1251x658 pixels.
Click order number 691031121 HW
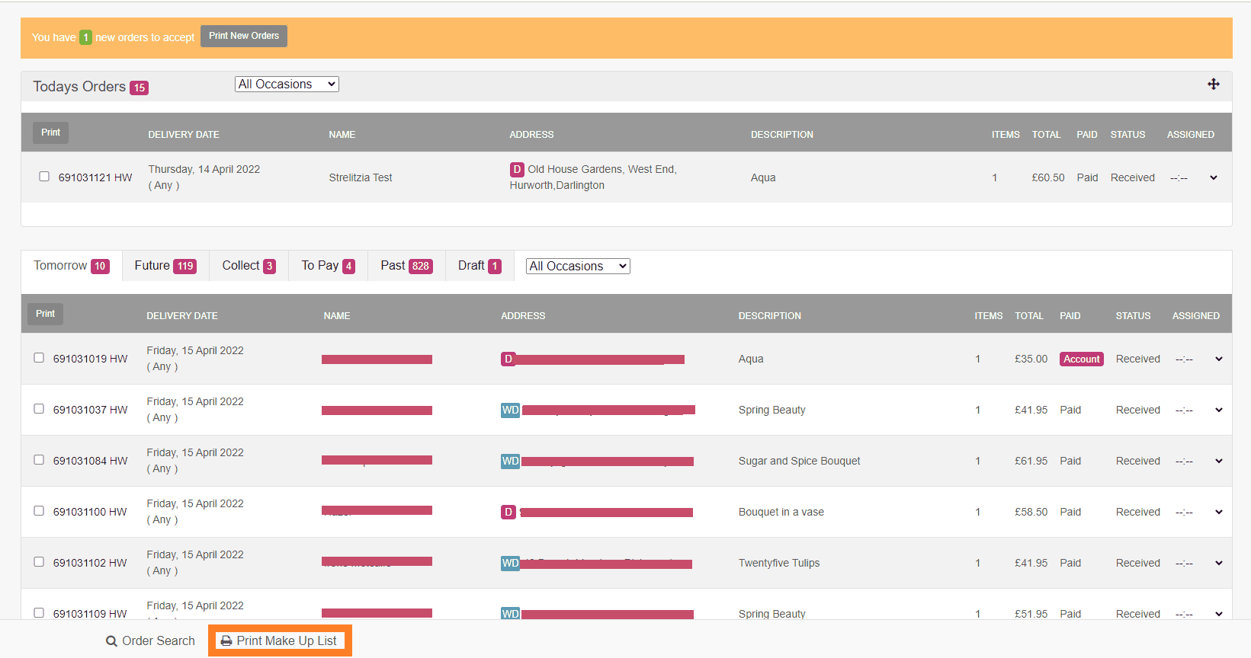[x=95, y=177]
